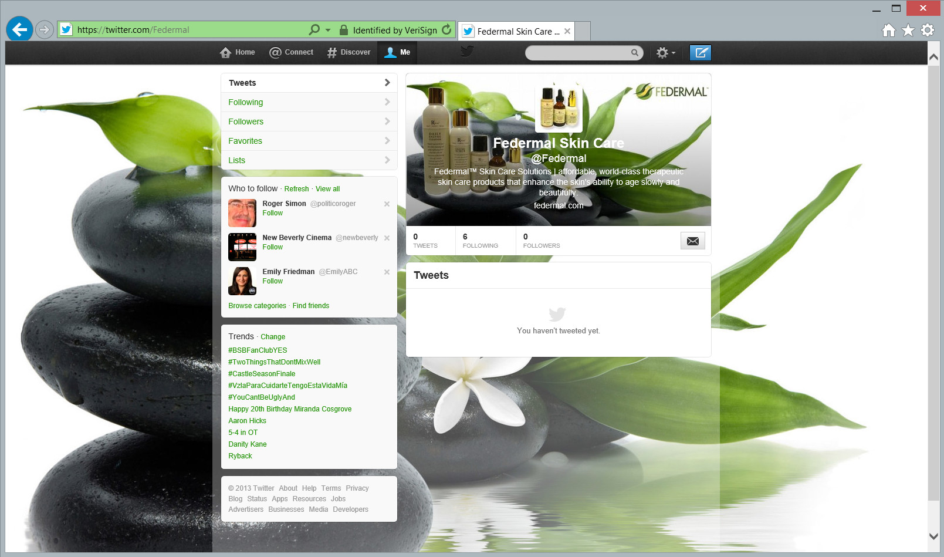Open the Roger Simon profile name
Viewport: 944px width, 557px height.
[x=284, y=204]
